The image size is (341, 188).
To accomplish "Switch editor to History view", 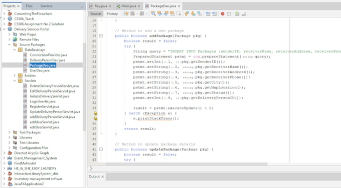I will (x=112, y=13).
